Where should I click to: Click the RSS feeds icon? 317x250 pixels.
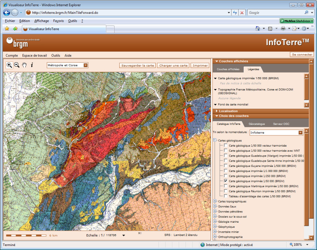(270, 29)
